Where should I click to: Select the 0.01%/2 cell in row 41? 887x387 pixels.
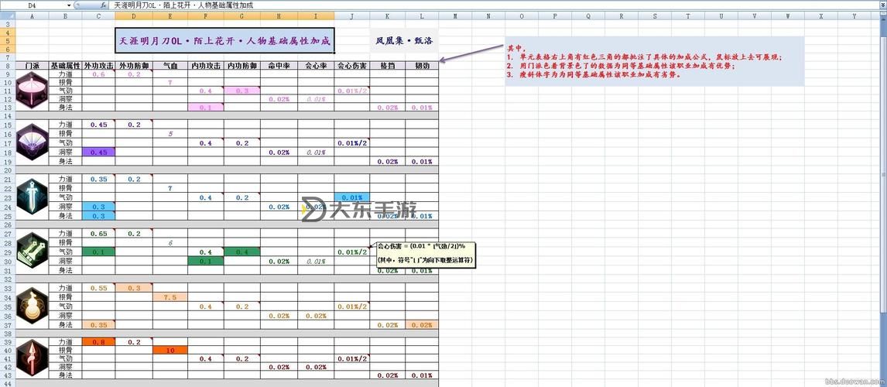[x=352, y=358]
